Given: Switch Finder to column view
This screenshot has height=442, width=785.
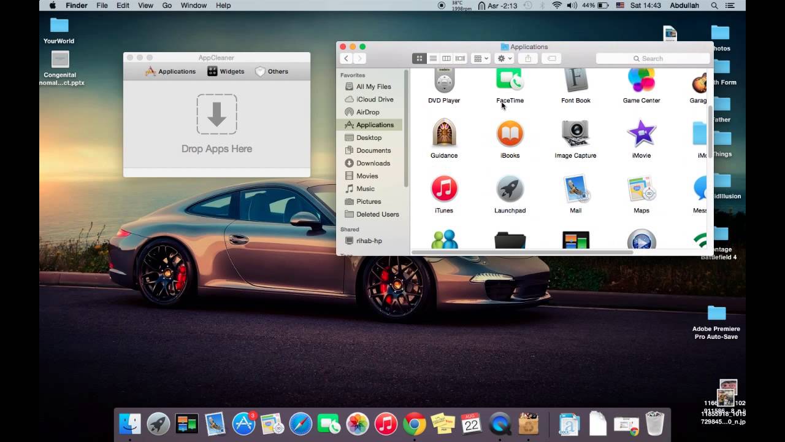Looking at the screenshot, I should [x=446, y=58].
